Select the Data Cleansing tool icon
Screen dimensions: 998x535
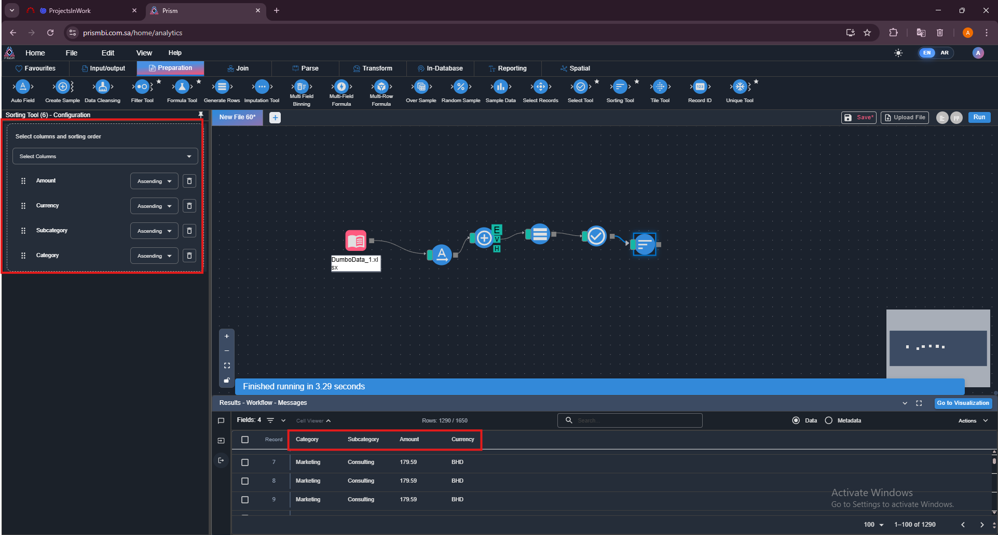pyautogui.click(x=102, y=87)
